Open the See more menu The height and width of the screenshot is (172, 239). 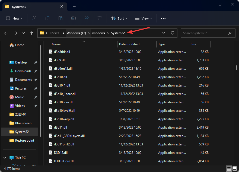tap(163, 18)
